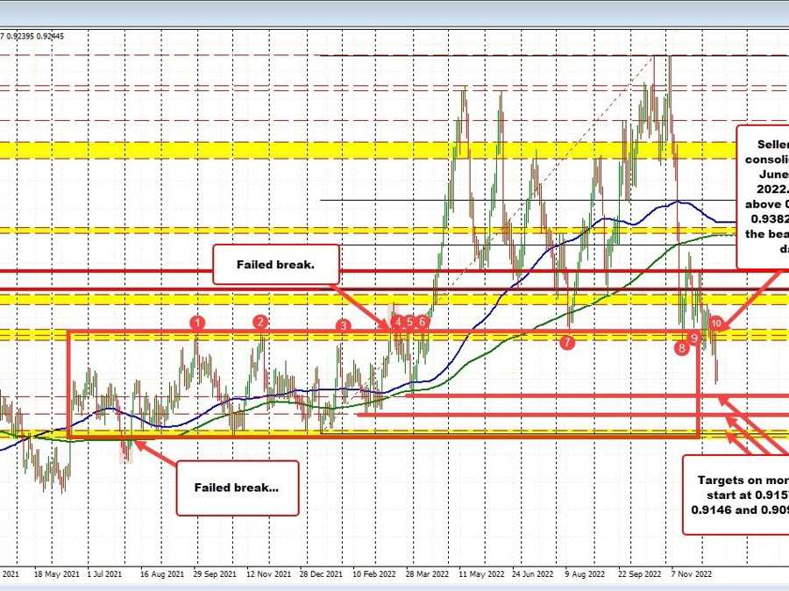This screenshot has height=591, width=789.
Task: Click red circle marker number 6
Action: point(423,322)
